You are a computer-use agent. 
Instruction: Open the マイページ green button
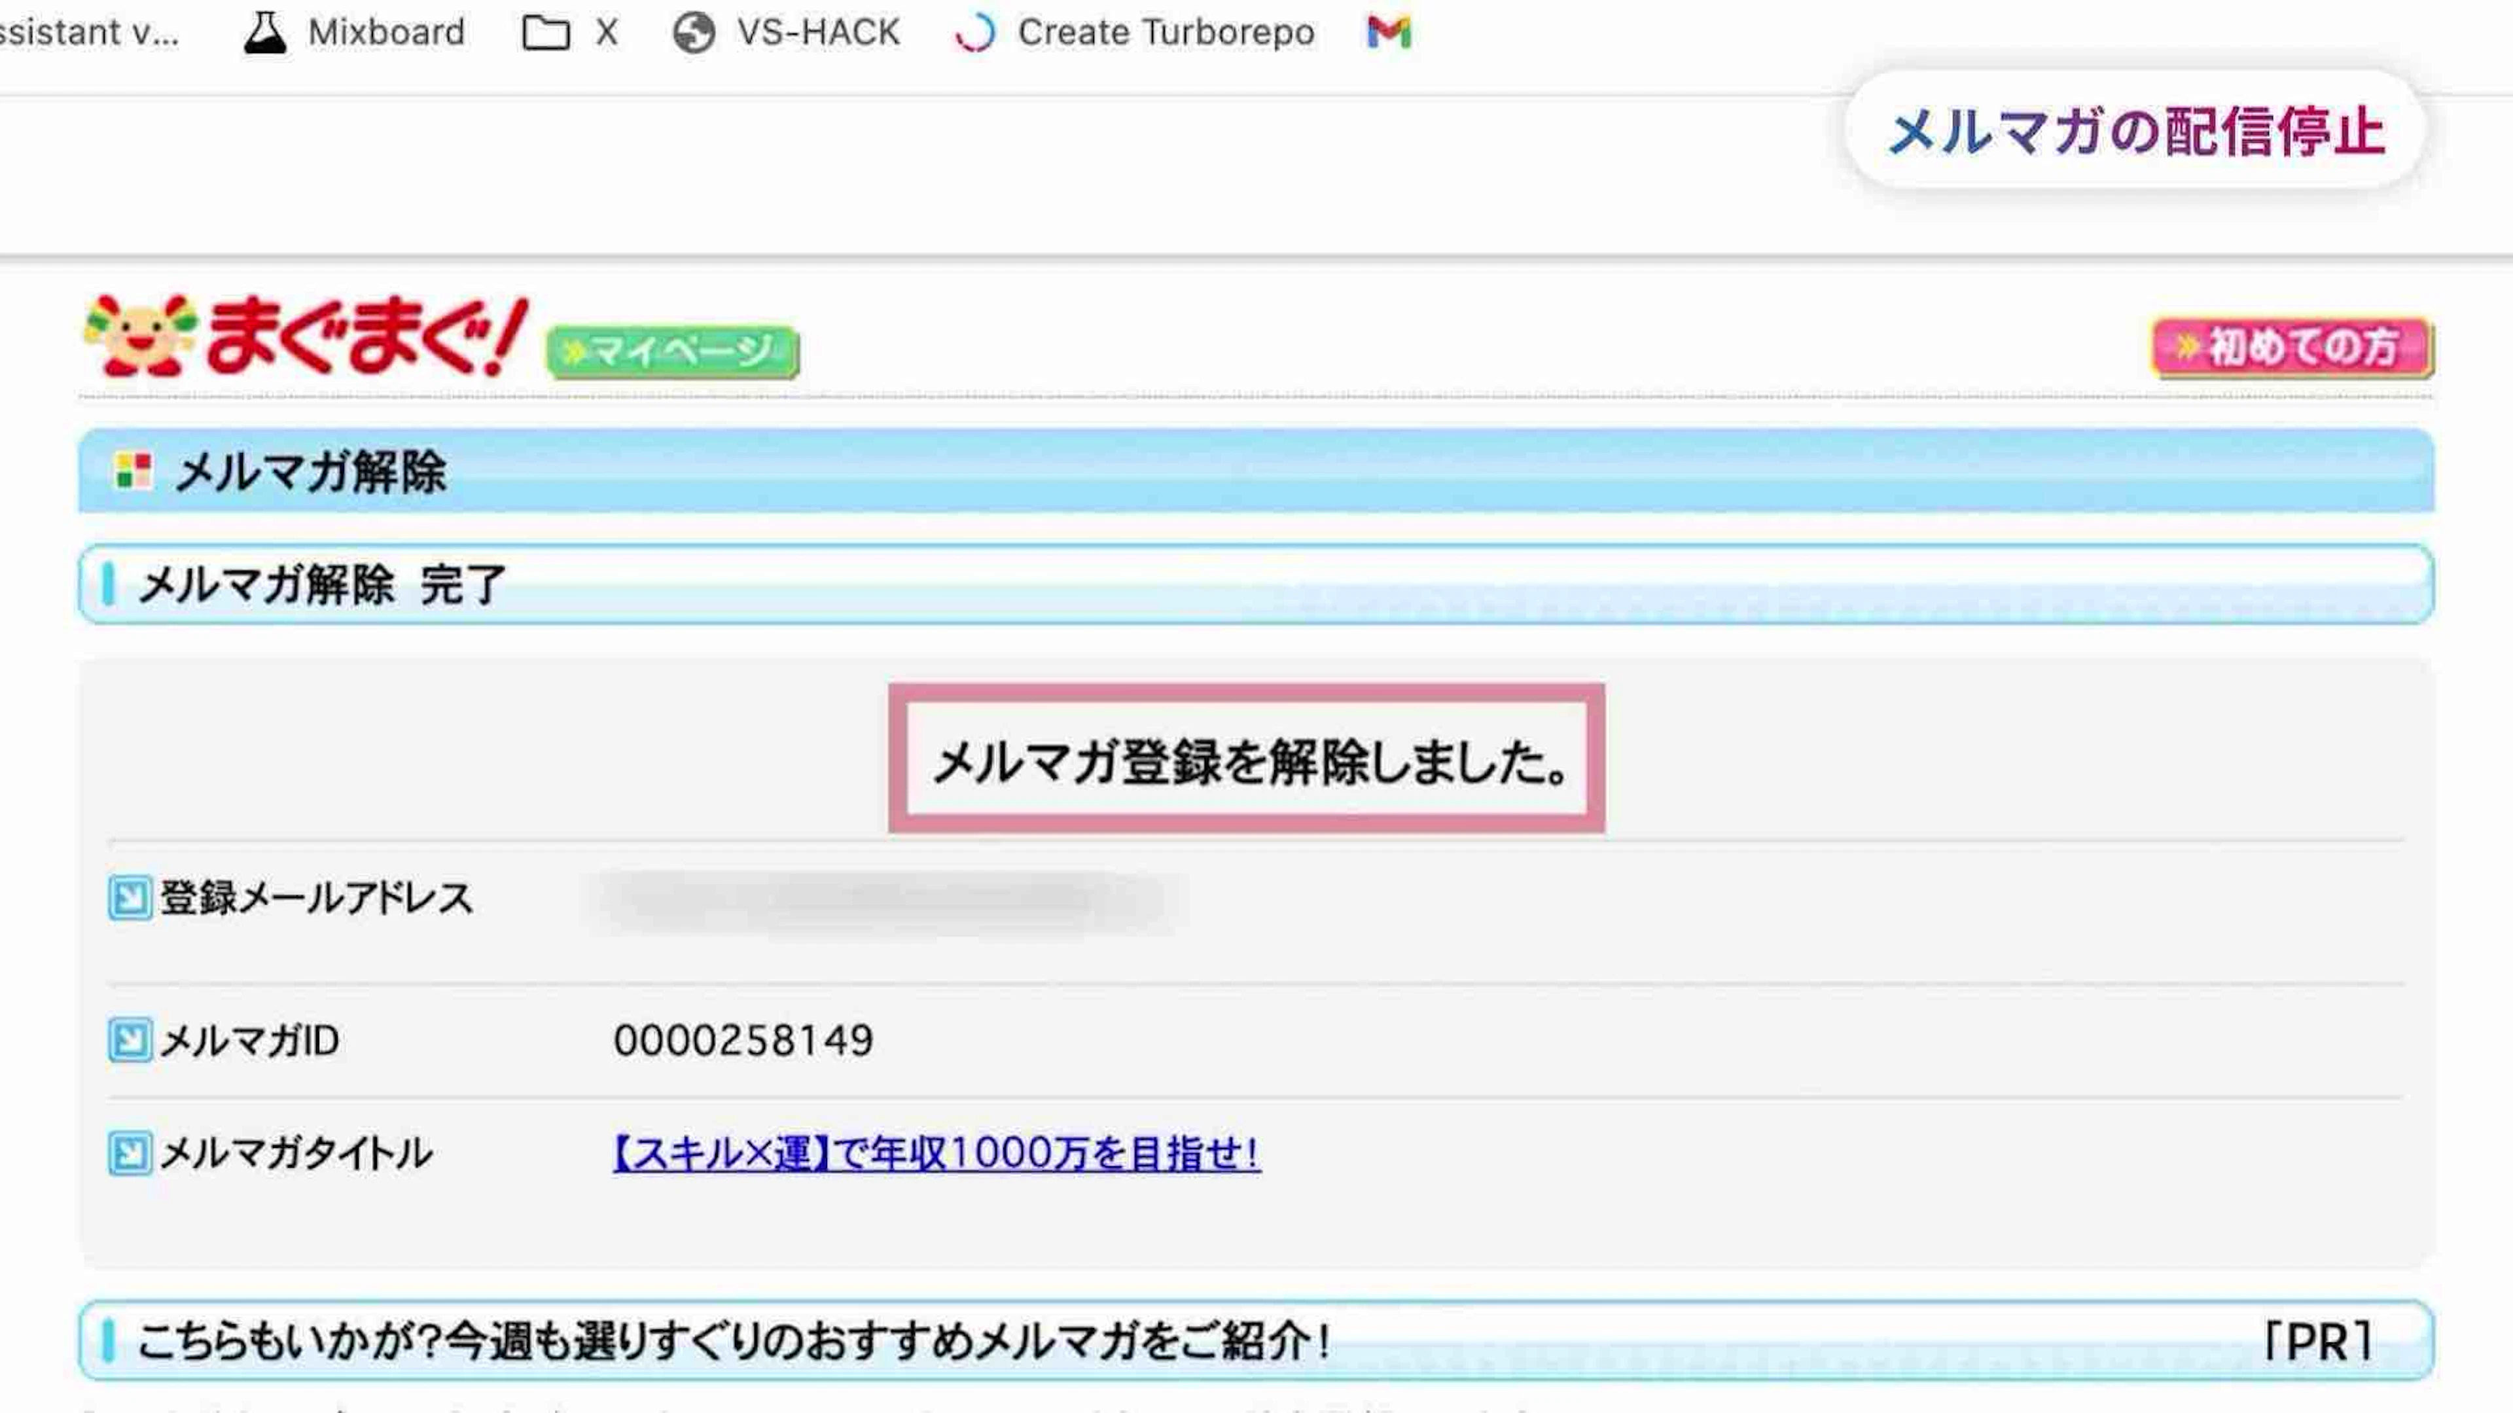tap(672, 350)
